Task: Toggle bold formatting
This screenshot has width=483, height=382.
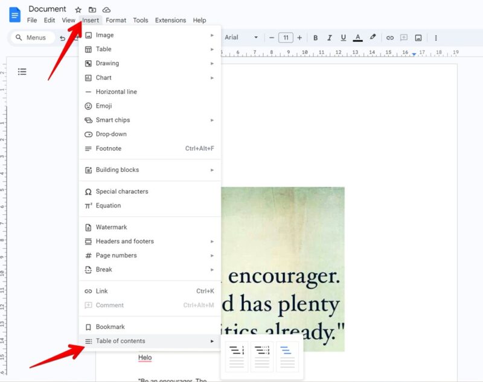Action: pos(316,37)
